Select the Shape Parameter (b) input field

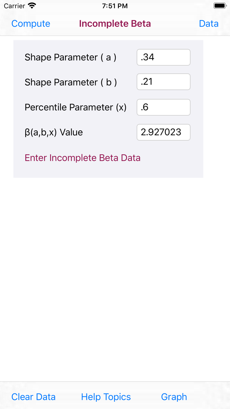[x=163, y=82]
